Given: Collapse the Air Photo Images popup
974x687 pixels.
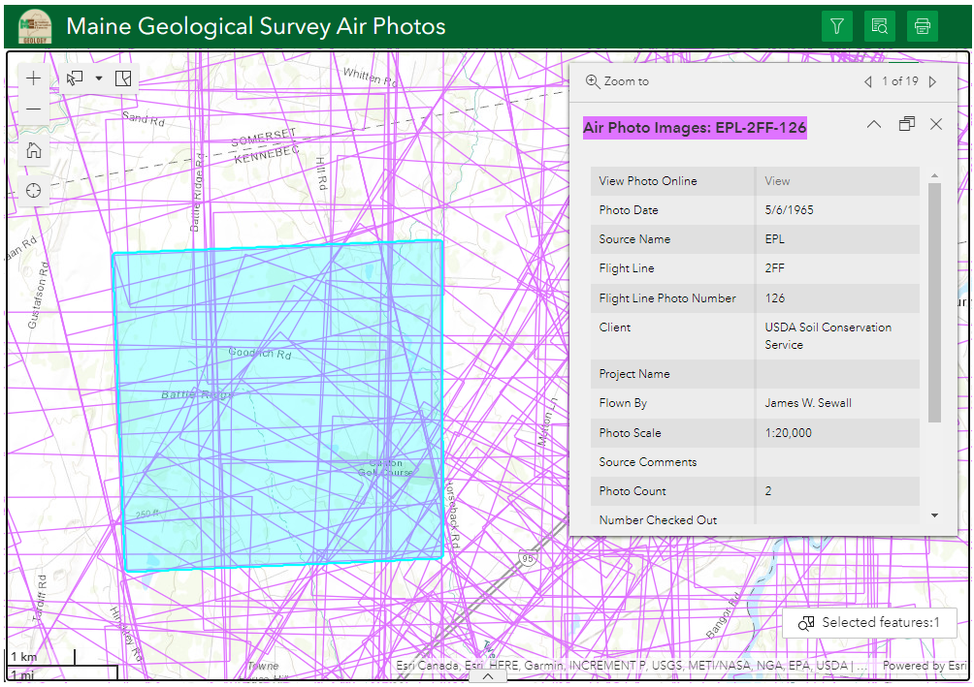Looking at the screenshot, I should coord(873,124).
